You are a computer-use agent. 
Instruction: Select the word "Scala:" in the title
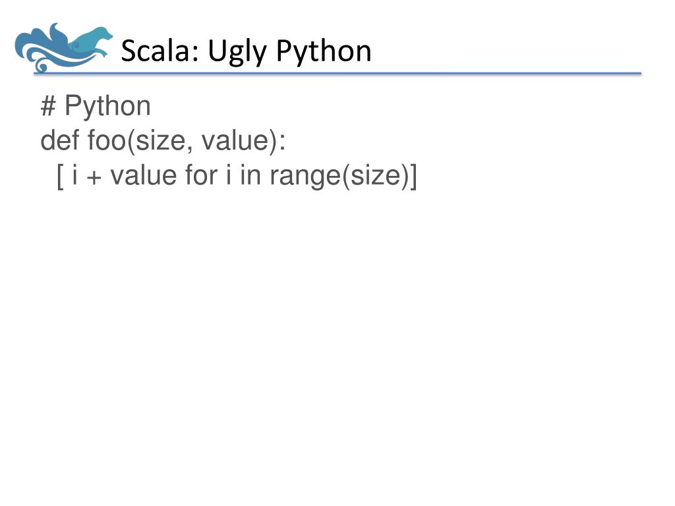click(x=160, y=51)
